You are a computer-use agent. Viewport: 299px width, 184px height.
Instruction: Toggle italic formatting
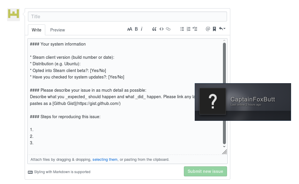(142, 29)
